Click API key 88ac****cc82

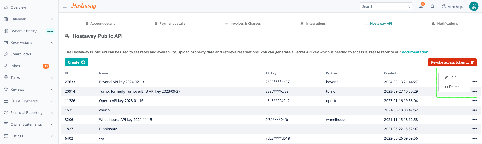(x=277, y=91)
